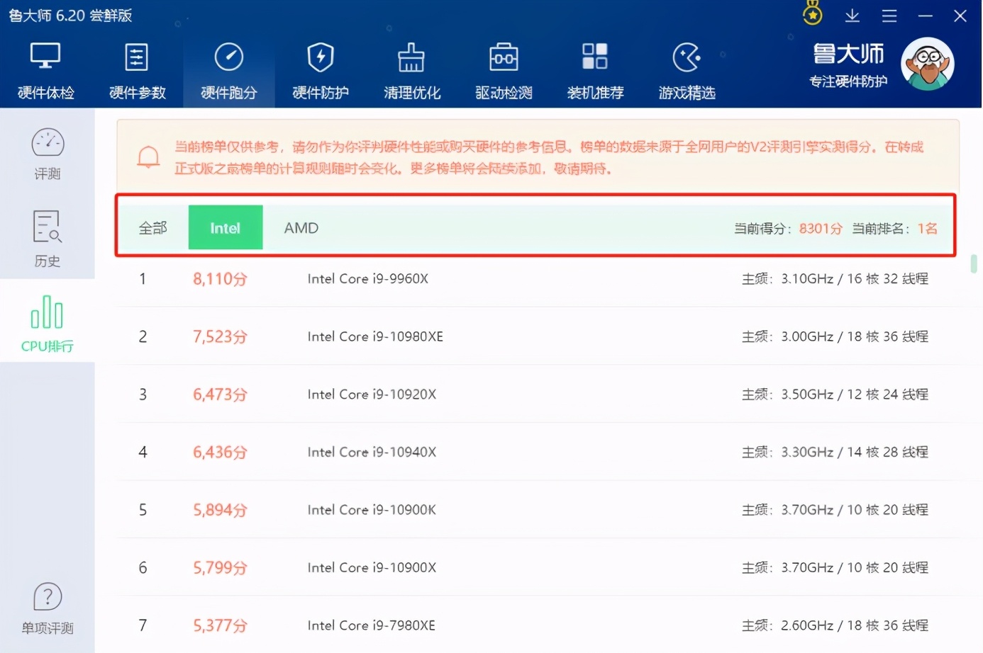Keep the Intel filter selected

pyautogui.click(x=225, y=227)
